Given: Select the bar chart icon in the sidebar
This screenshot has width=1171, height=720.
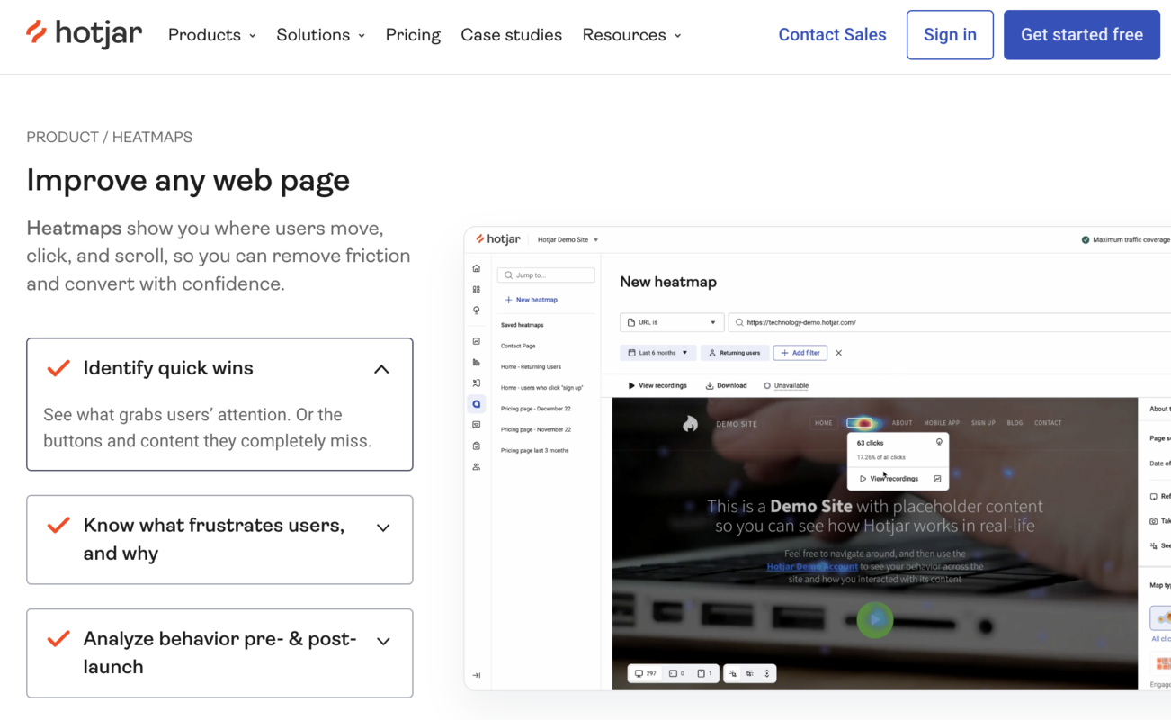Looking at the screenshot, I should [476, 361].
